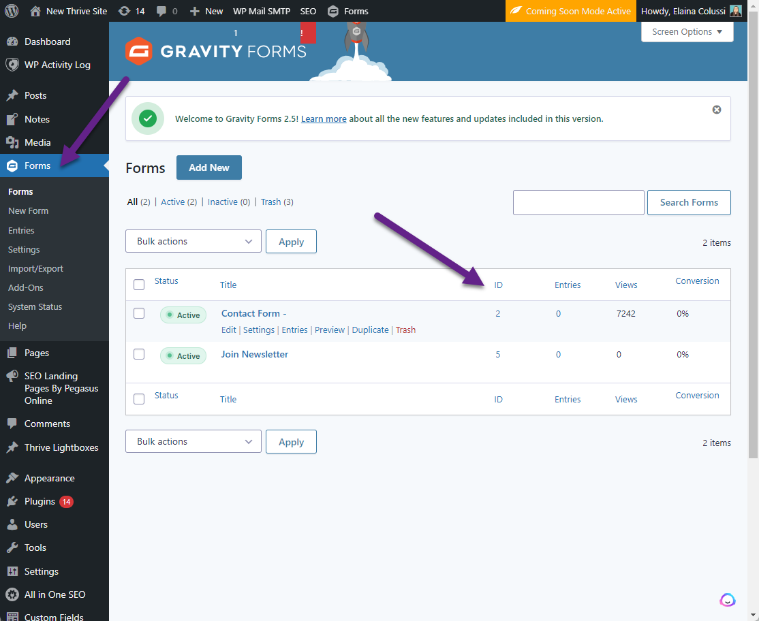Click the top Apply button
Screen dimensions: 759x621
coord(291,241)
